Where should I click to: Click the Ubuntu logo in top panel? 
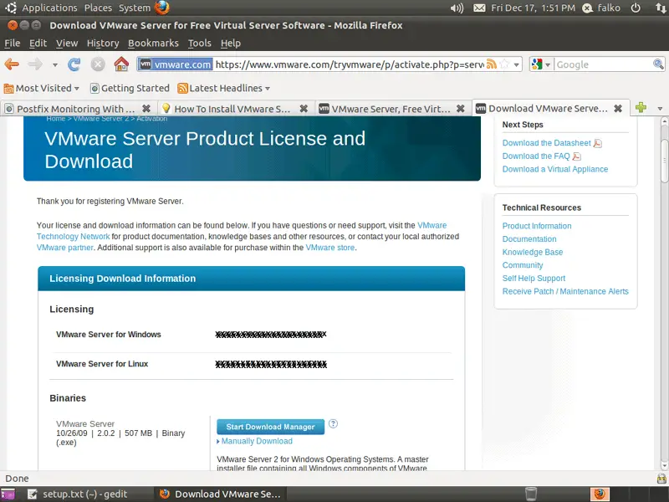[x=11, y=8]
